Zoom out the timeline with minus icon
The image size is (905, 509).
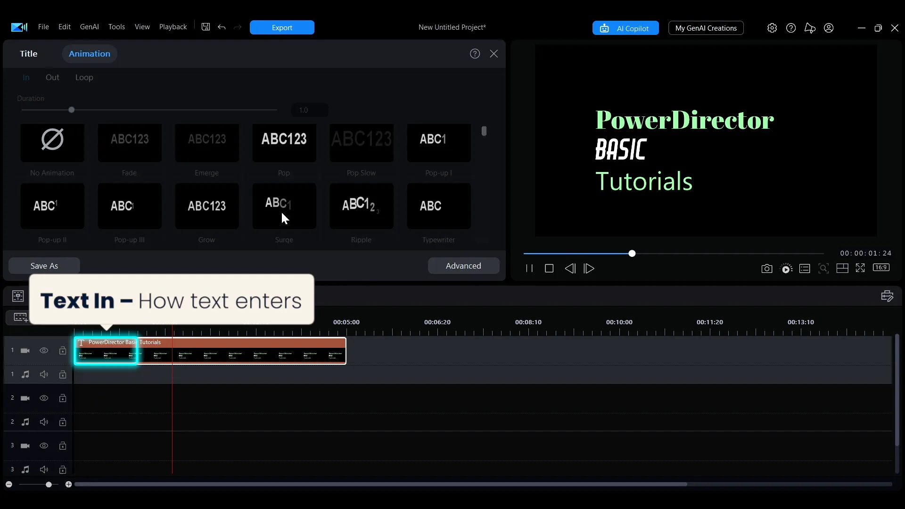[x=9, y=484]
